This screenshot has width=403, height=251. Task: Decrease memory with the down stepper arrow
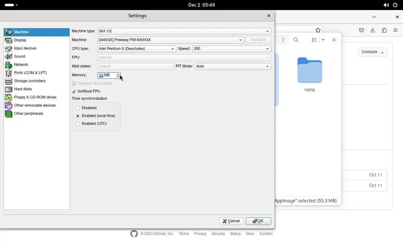tap(118, 77)
